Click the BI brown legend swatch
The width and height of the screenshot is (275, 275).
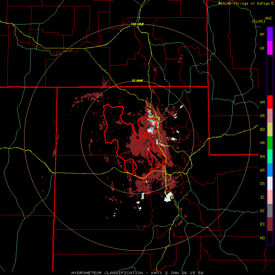(270, 224)
